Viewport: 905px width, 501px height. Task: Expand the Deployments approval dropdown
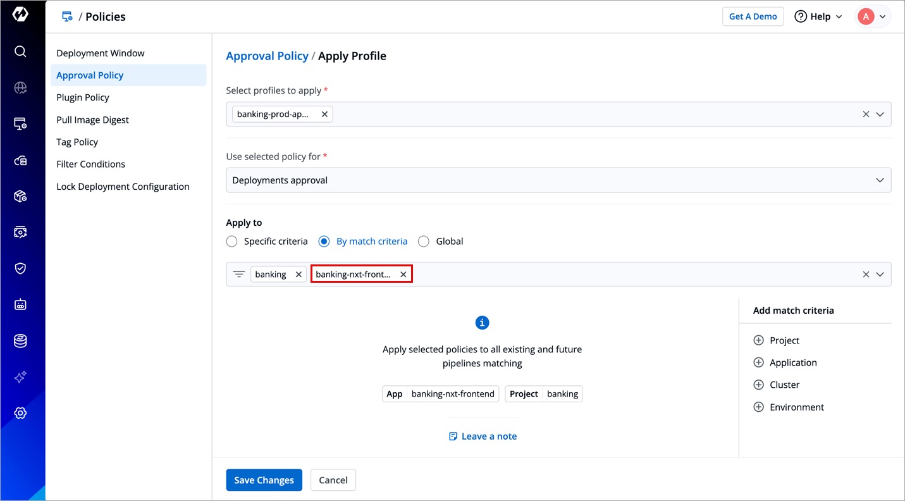pyautogui.click(x=879, y=180)
